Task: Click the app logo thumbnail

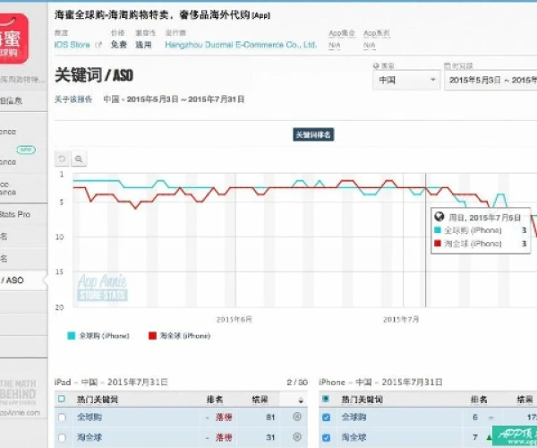Action: click(x=13, y=39)
